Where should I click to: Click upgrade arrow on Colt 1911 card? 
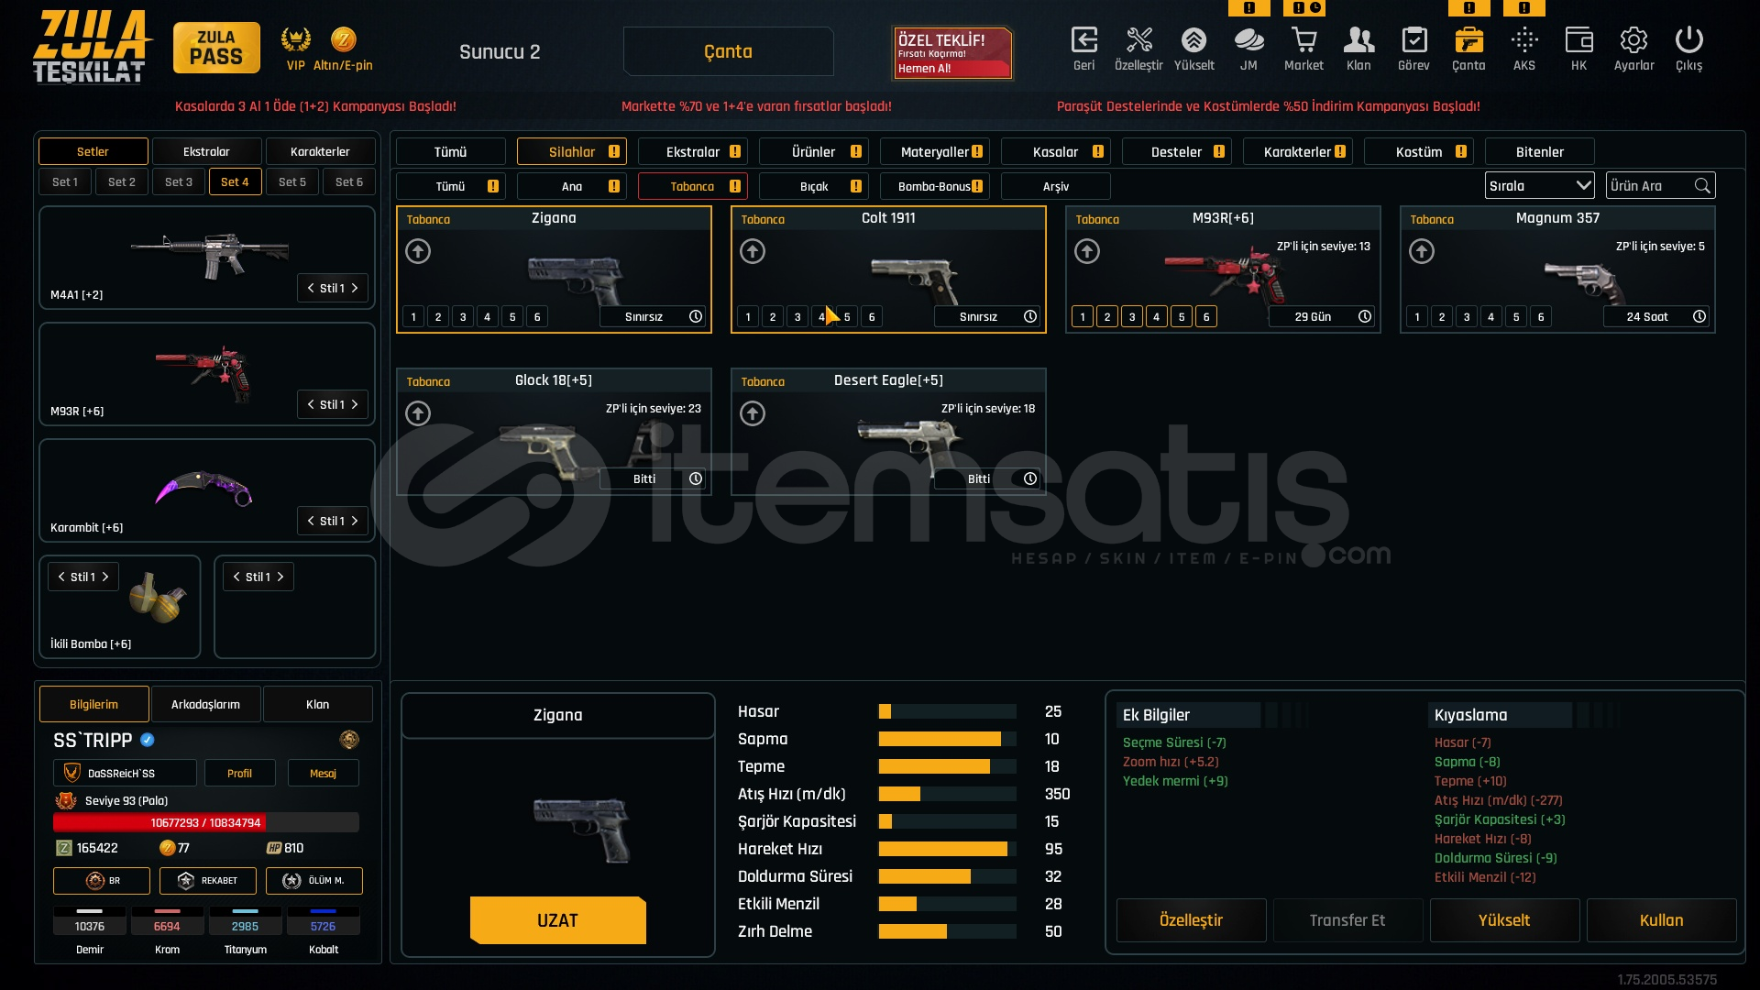click(x=753, y=251)
